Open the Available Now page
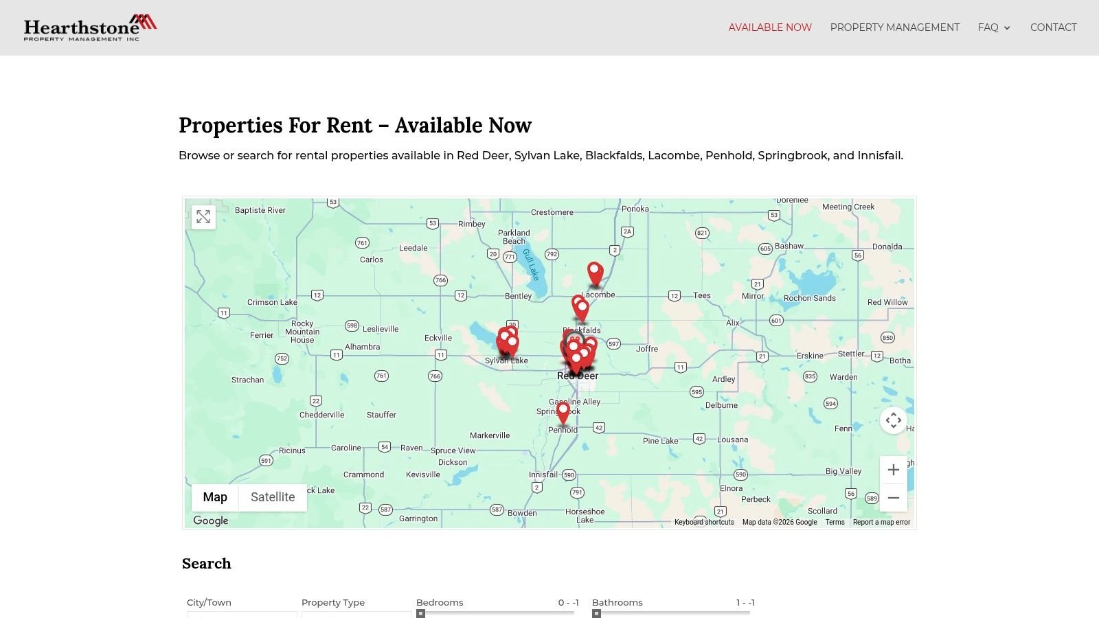The image size is (1099, 618). (x=770, y=27)
